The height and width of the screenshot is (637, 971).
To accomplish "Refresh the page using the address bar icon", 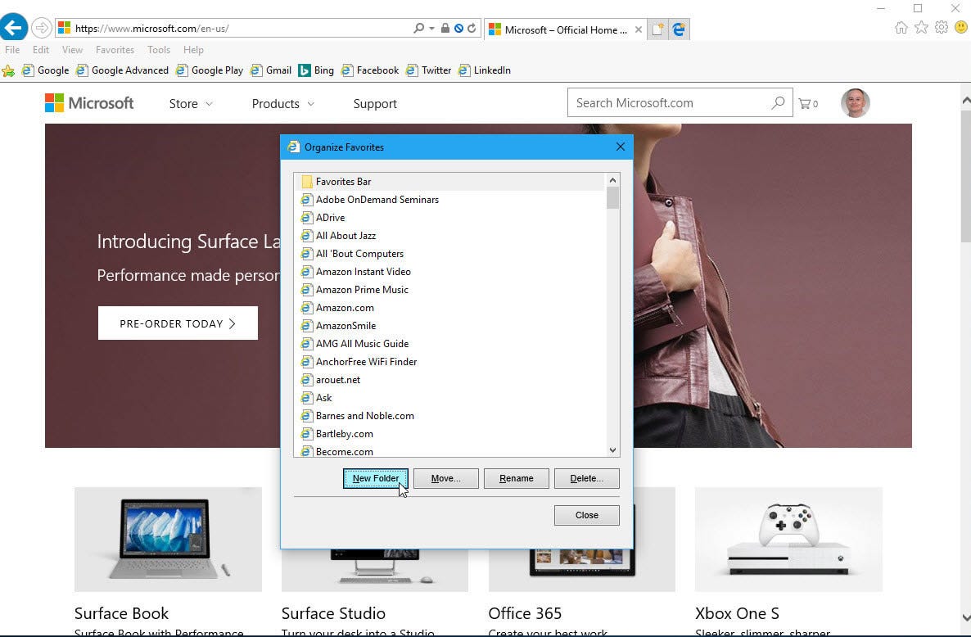I will click(473, 27).
